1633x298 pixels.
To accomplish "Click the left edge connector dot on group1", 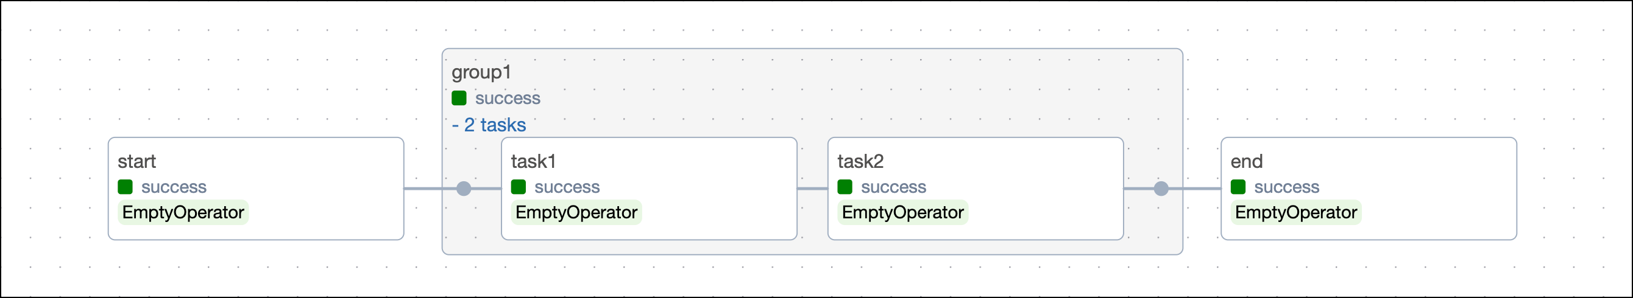I will click(464, 189).
